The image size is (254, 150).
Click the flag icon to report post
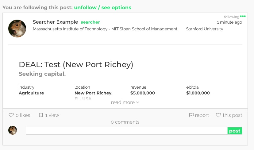(191, 115)
